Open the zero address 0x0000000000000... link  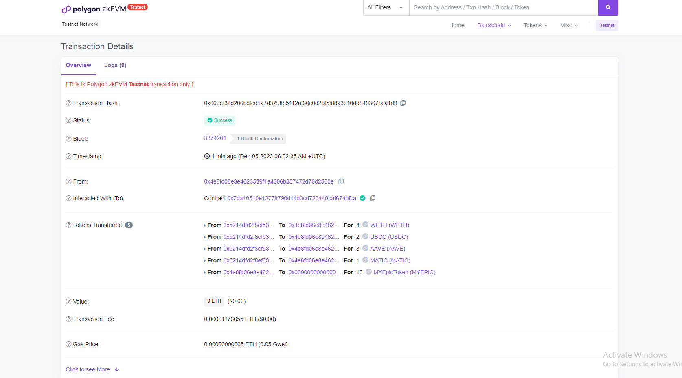(314, 272)
